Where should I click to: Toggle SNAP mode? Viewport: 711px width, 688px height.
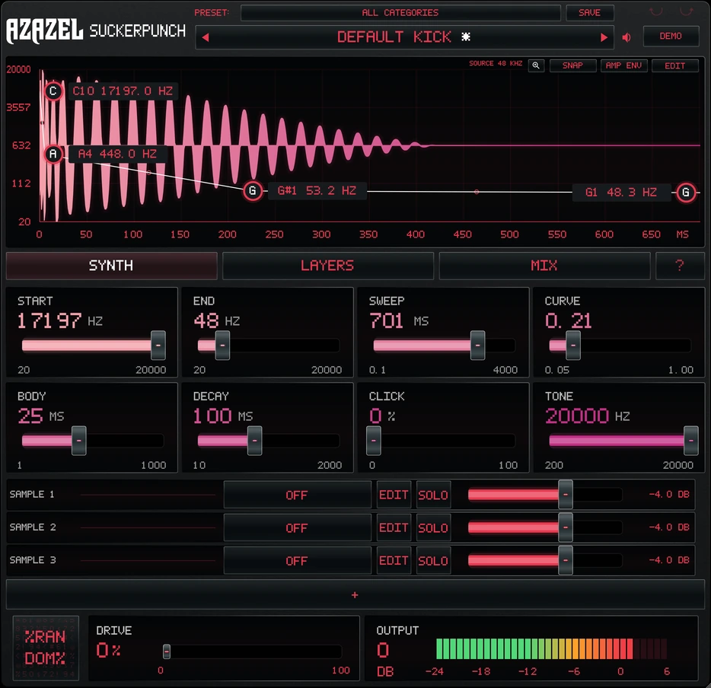[572, 65]
